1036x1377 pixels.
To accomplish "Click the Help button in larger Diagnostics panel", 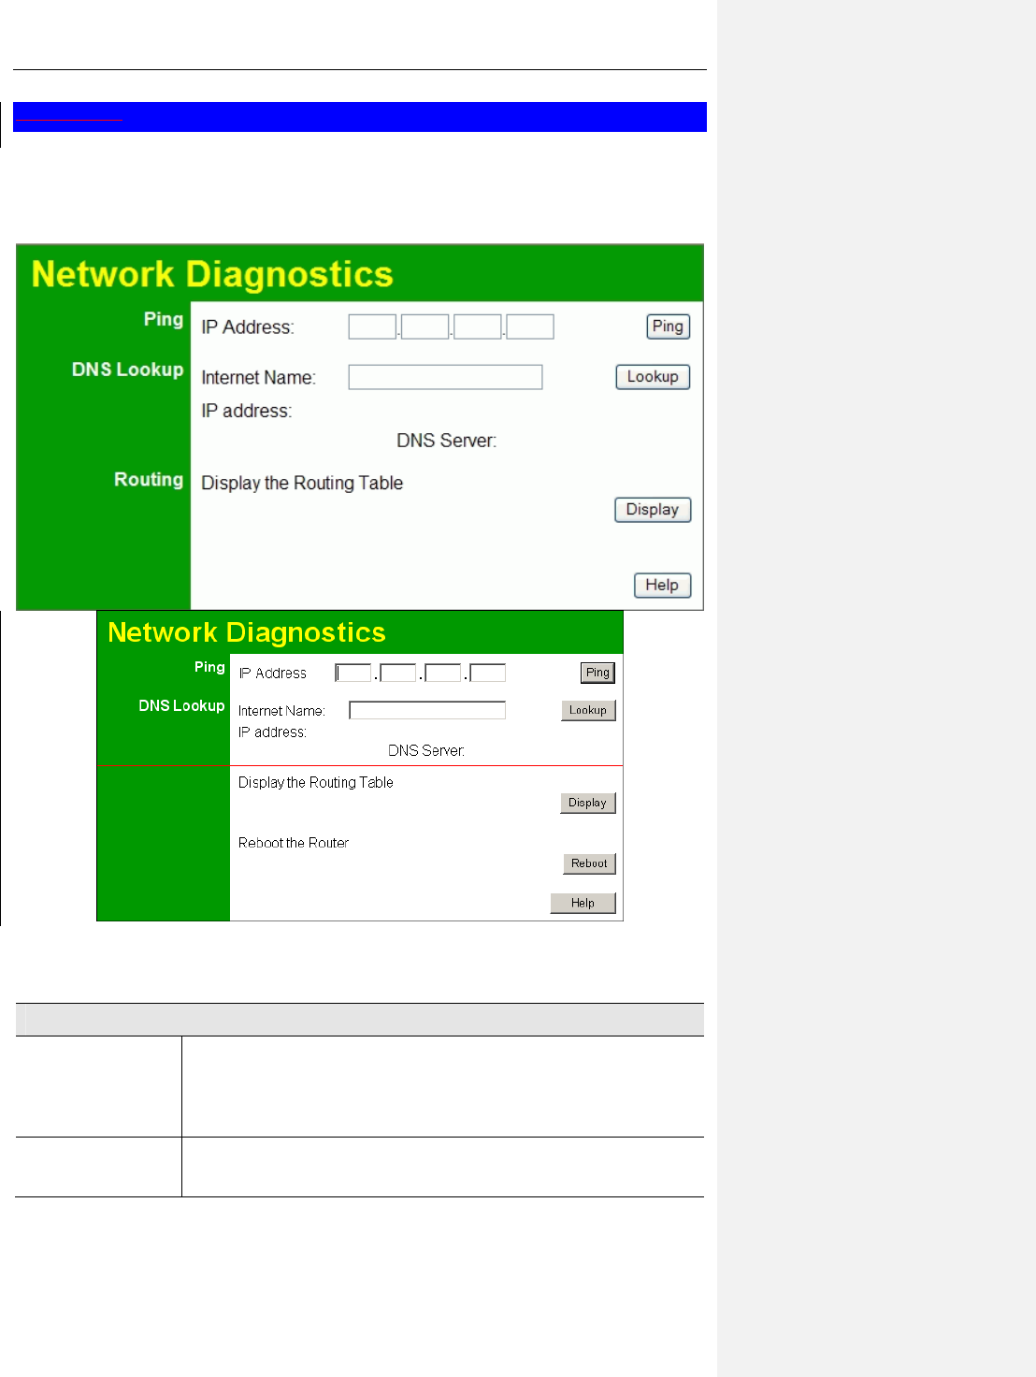I will point(662,586).
